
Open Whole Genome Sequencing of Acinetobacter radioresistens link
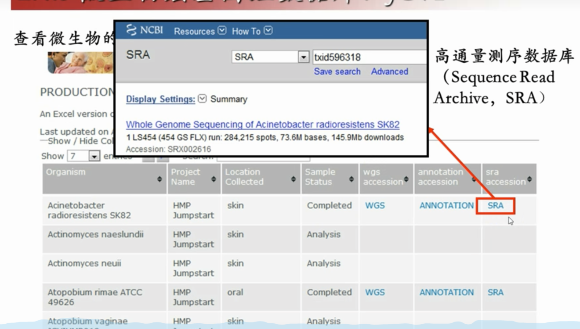[x=263, y=125]
